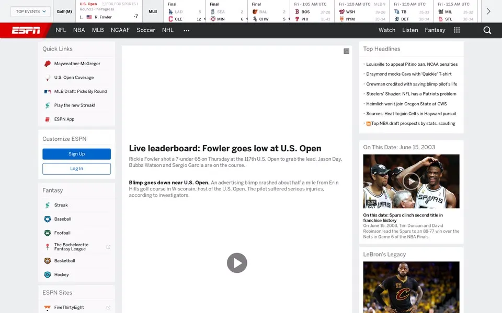Open Crewman credited with saving blimp pilot headline

coord(412,84)
